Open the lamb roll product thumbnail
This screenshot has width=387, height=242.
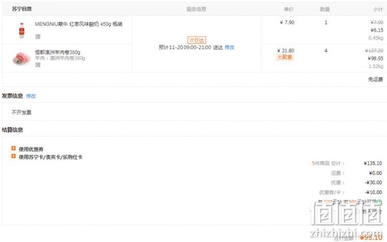22,58
